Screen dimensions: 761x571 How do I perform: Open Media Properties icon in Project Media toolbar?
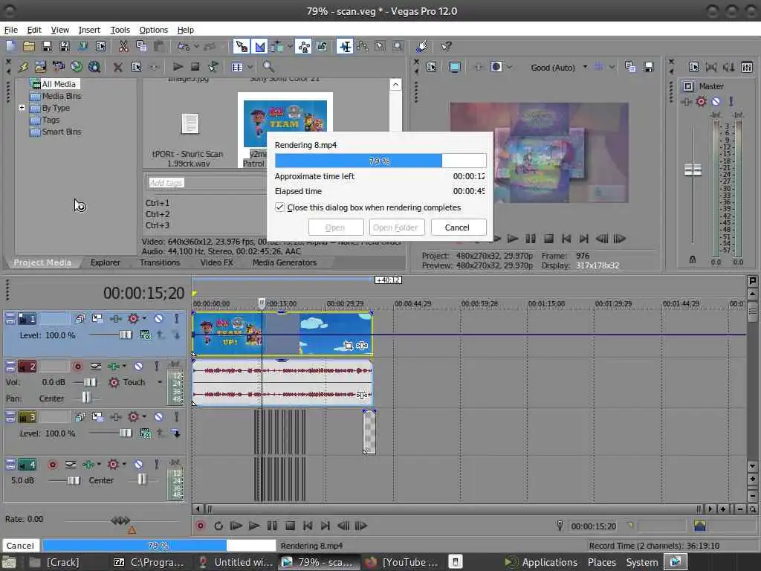[x=137, y=66]
